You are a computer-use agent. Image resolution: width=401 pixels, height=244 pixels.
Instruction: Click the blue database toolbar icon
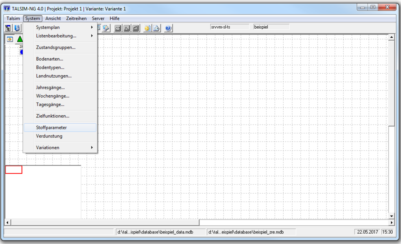point(17,28)
